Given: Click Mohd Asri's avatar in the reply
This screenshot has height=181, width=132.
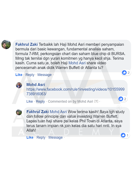Looking at the screenshot, I should [x=19, y=85].
